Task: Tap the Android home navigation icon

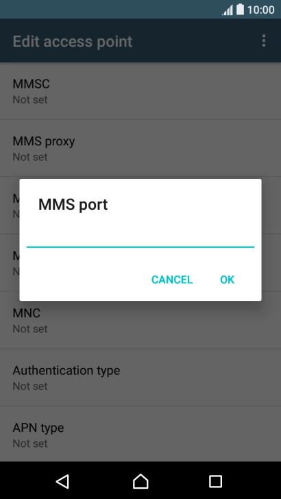Action: pos(140,481)
